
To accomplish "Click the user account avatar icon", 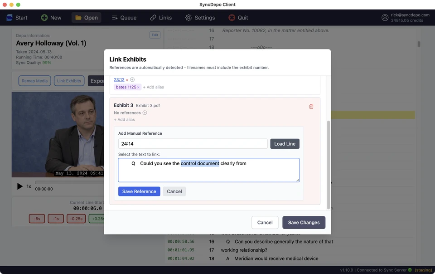I will [385, 18].
